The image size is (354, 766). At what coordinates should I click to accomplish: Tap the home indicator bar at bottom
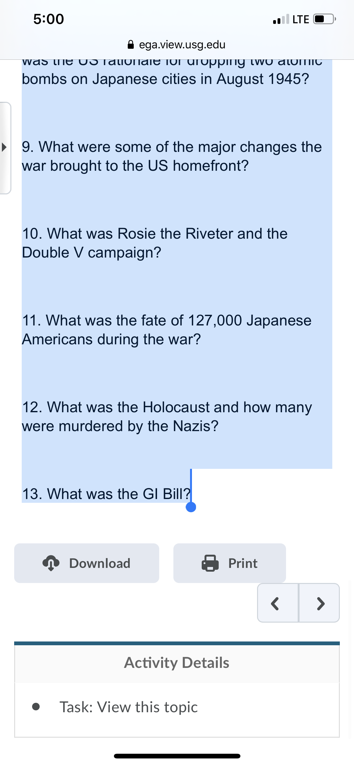pos(177,756)
